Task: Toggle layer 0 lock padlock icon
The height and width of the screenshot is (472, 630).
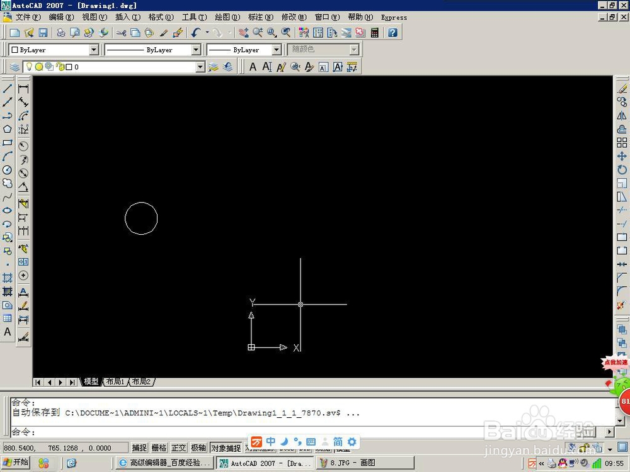Action: point(60,67)
